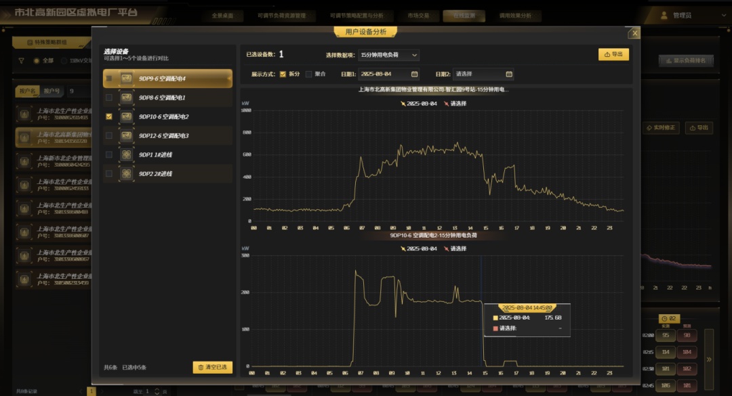Go to the next page of the customer list
This screenshot has width=732, height=396.
[102, 391]
